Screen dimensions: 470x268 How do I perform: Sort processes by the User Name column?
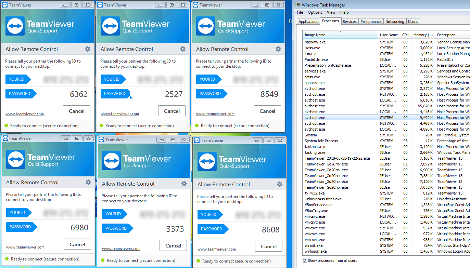[389, 35]
